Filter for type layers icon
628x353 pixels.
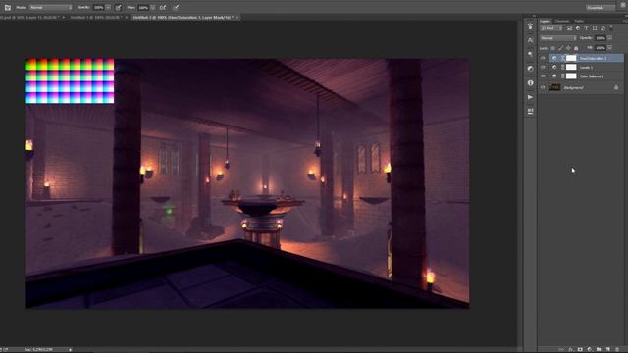coord(586,28)
